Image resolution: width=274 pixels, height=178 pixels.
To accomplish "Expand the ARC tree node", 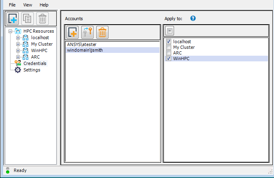I will [18, 57].
